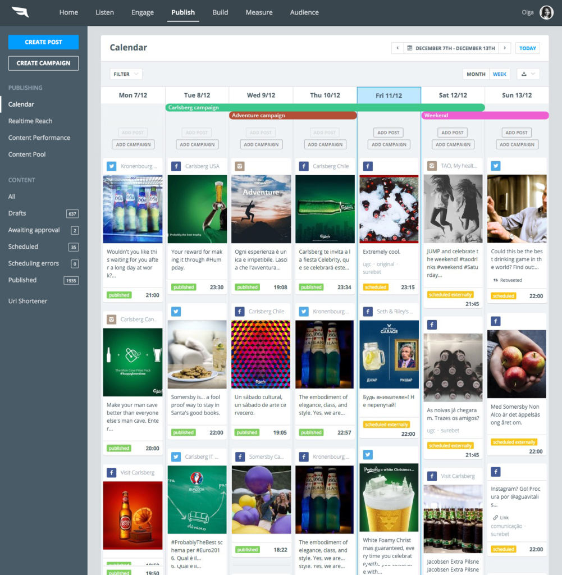Add a campaign on Sat 12/12
Screen dimensions: 562x575
(453, 144)
